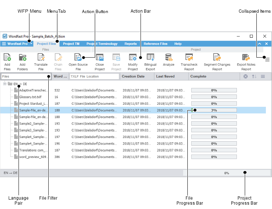Click the Wordfast app logo in title bar
This screenshot has width=272, height=209.
5,36
